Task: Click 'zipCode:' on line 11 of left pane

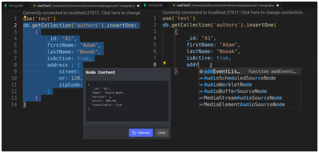Action: click(71, 85)
